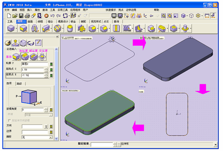Enable the draft-along-extrude-direction checkbox

tap(9, 121)
